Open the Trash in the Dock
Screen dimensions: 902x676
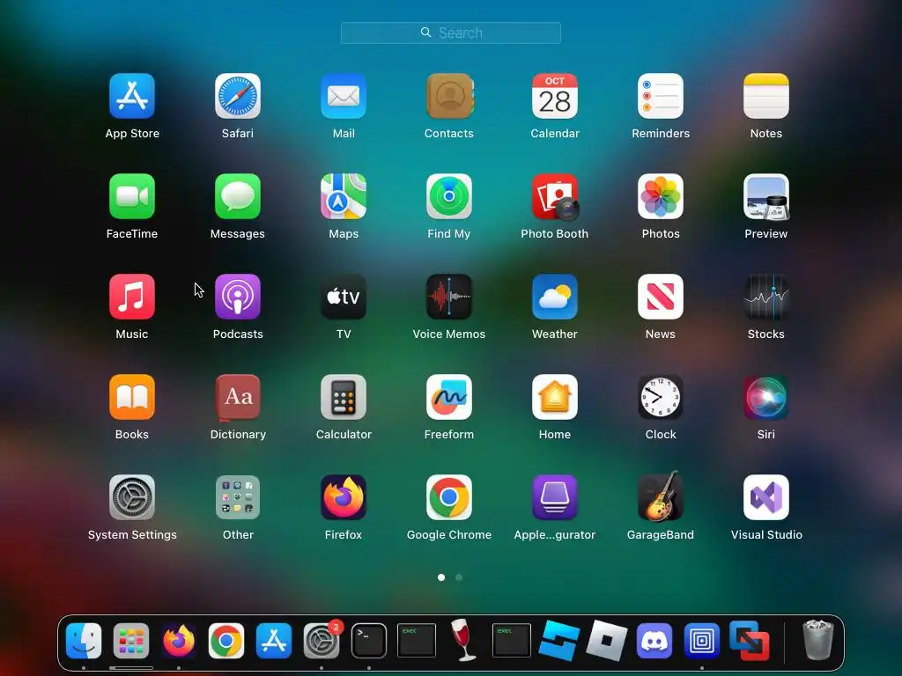817,640
